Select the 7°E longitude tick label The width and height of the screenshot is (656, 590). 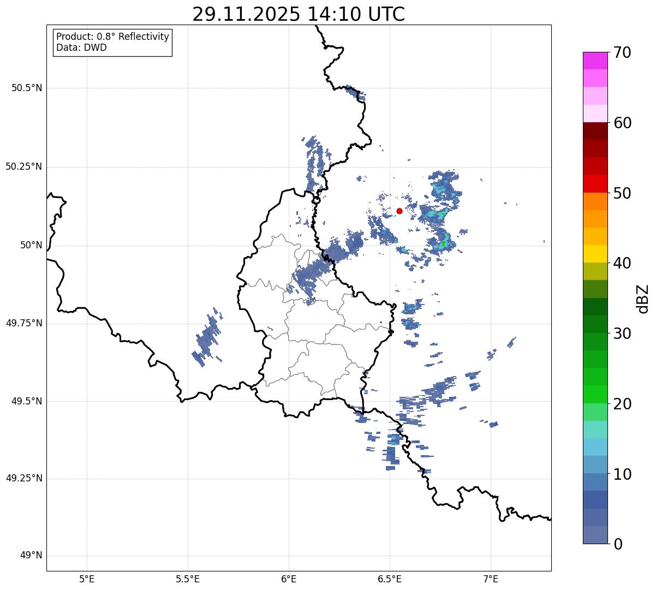491,579
